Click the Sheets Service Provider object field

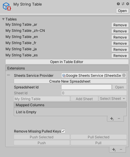(94, 75)
